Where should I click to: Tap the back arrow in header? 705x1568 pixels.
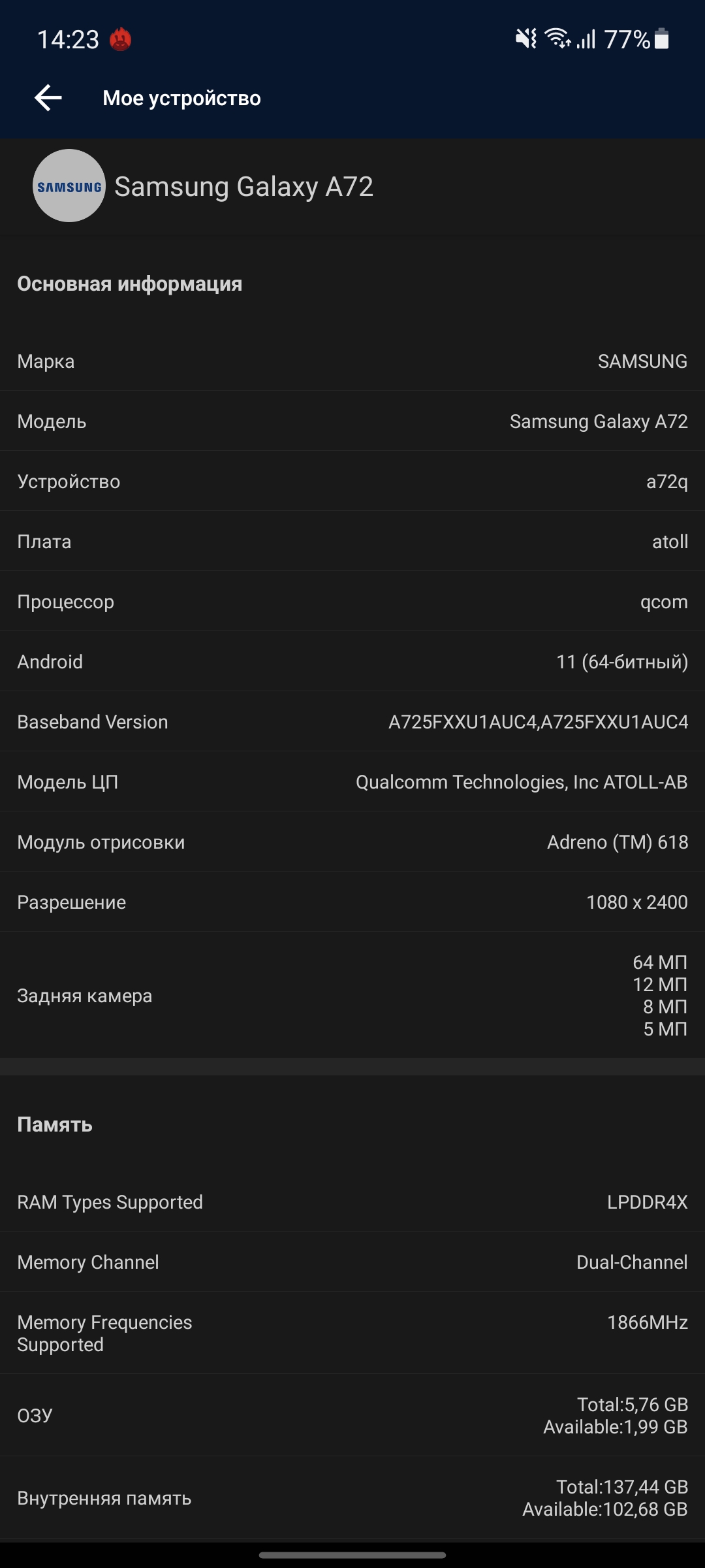click(48, 98)
